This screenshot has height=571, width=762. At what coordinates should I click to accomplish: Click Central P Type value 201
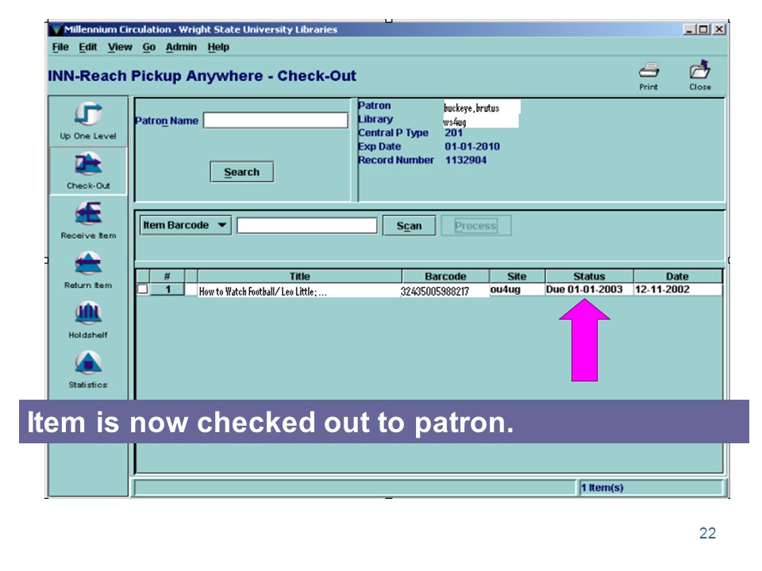453,132
